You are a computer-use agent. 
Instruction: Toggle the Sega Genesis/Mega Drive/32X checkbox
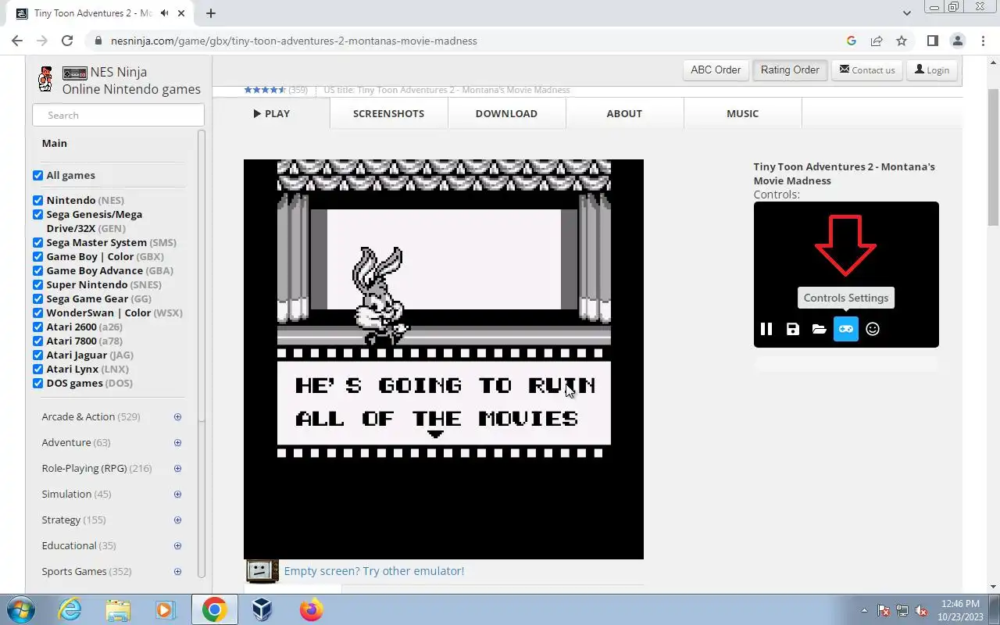pos(37,214)
